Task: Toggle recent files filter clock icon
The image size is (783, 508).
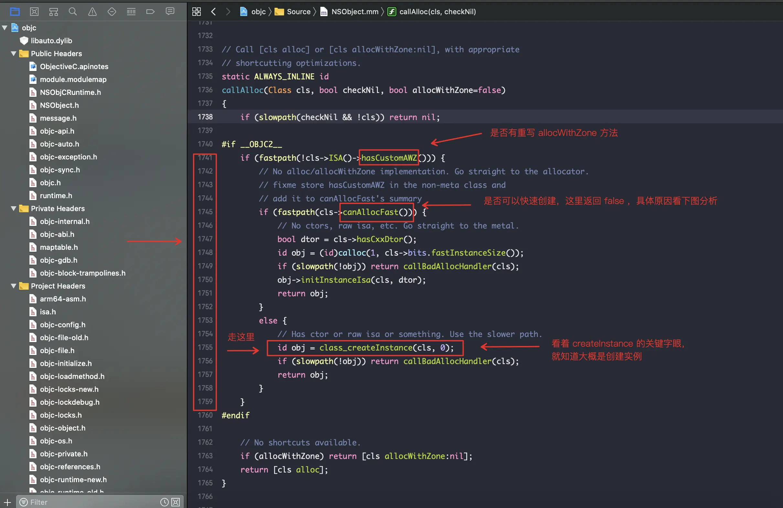Action: pyautogui.click(x=164, y=502)
